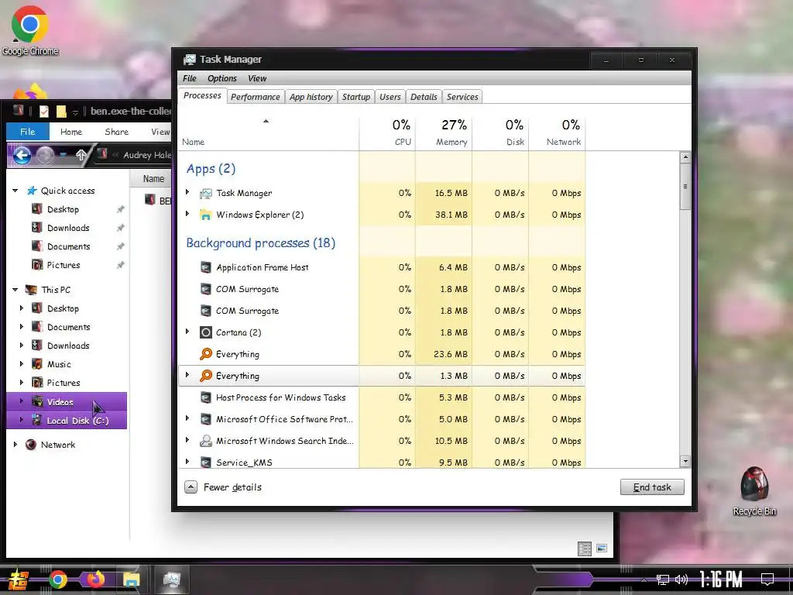Image resolution: width=793 pixels, height=595 pixels.
Task: Switch Explorer to details view icon
Action: tap(585, 549)
